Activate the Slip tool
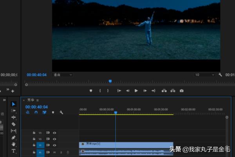This screenshot has width=235, height=157. point(13,131)
